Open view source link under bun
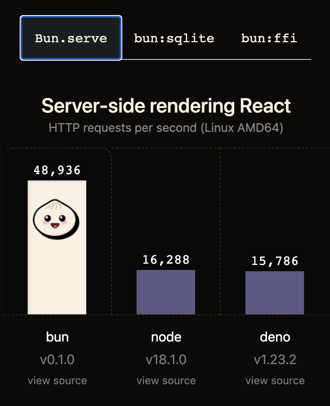Image resolution: width=330 pixels, height=406 pixels. click(57, 380)
